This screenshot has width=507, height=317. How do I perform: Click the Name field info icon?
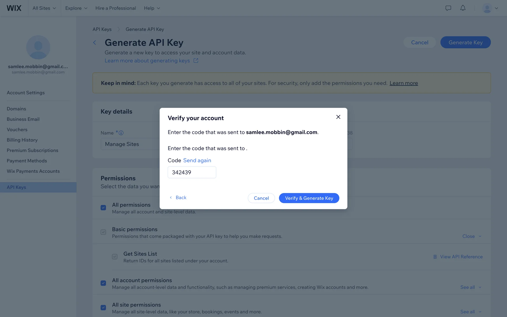[x=121, y=133]
